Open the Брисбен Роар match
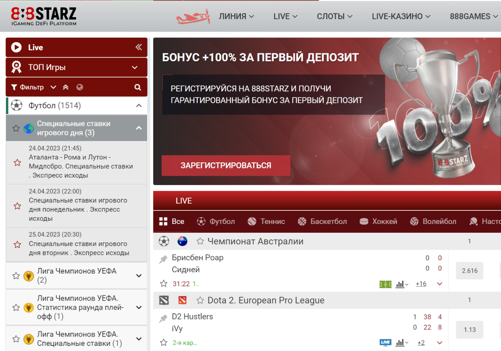 click(198, 263)
